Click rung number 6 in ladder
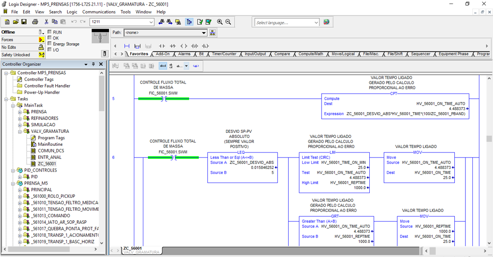Screen dimensions: 493x257 [113, 157]
